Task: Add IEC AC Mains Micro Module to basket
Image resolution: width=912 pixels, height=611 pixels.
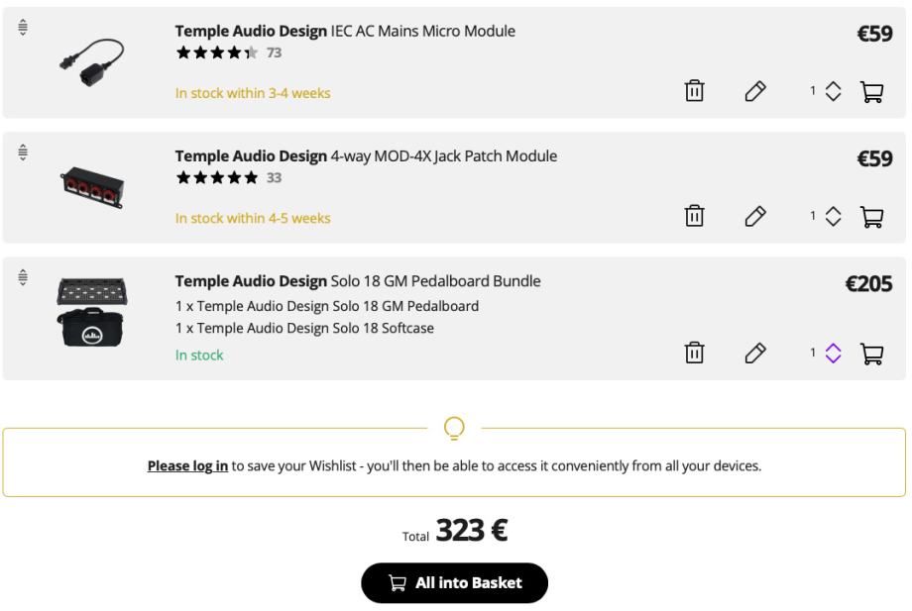Action: click(872, 91)
